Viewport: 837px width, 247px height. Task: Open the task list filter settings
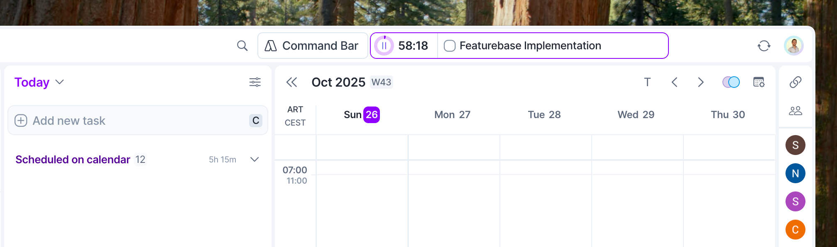[255, 82]
